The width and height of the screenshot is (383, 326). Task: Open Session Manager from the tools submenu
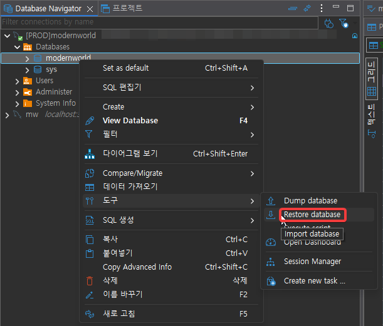click(312, 262)
